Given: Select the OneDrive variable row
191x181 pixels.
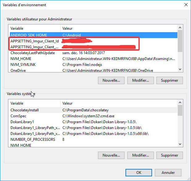Looking at the screenshot, I should (94, 70).
